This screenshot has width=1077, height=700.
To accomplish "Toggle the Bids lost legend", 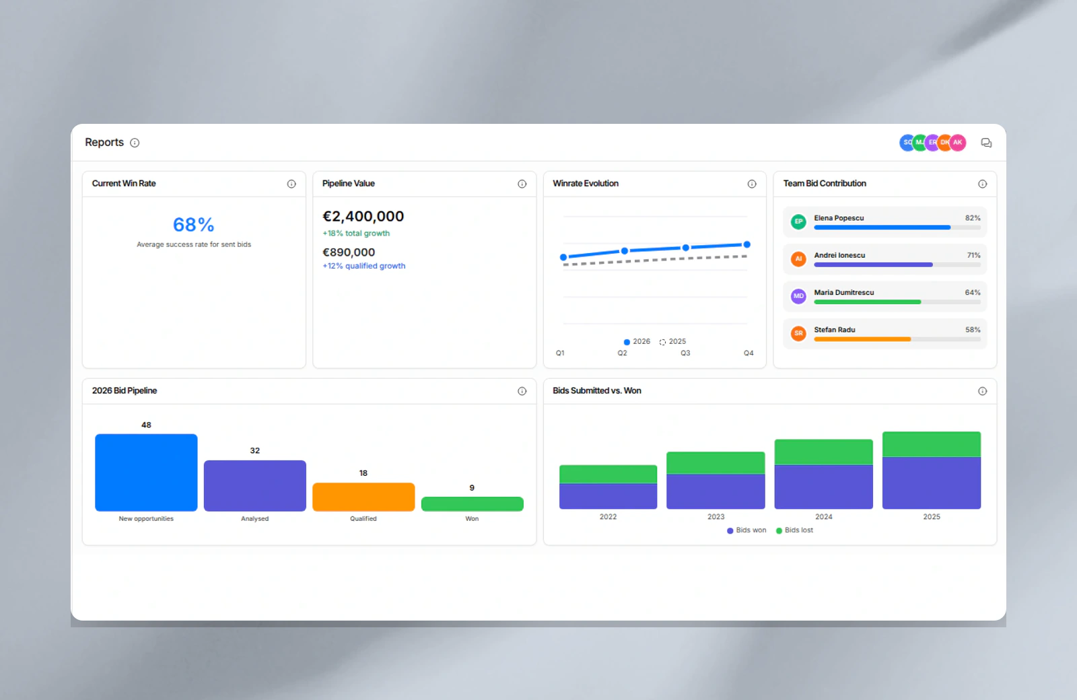I will 794,530.
